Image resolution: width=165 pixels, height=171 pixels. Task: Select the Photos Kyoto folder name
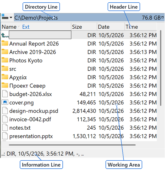[x=26, y=61]
